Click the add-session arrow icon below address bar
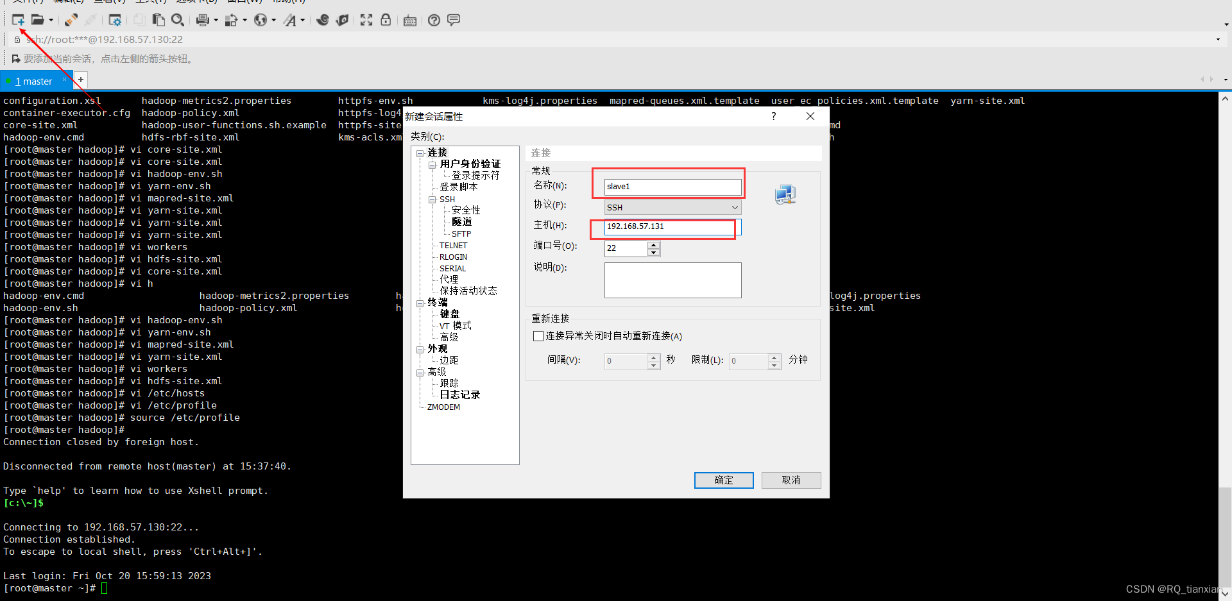 16,59
